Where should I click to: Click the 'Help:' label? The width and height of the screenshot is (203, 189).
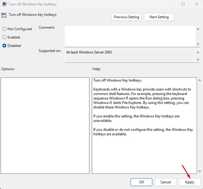96,69
